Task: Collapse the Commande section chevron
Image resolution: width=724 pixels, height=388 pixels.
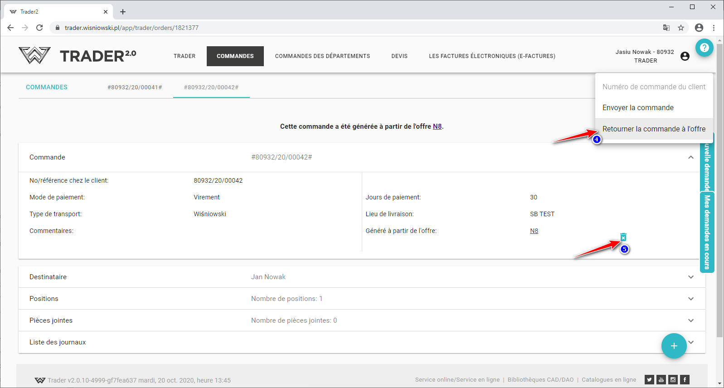Action: point(690,157)
